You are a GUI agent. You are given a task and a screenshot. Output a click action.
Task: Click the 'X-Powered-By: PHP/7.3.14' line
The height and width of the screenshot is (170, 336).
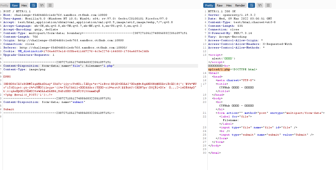[230, 33]
